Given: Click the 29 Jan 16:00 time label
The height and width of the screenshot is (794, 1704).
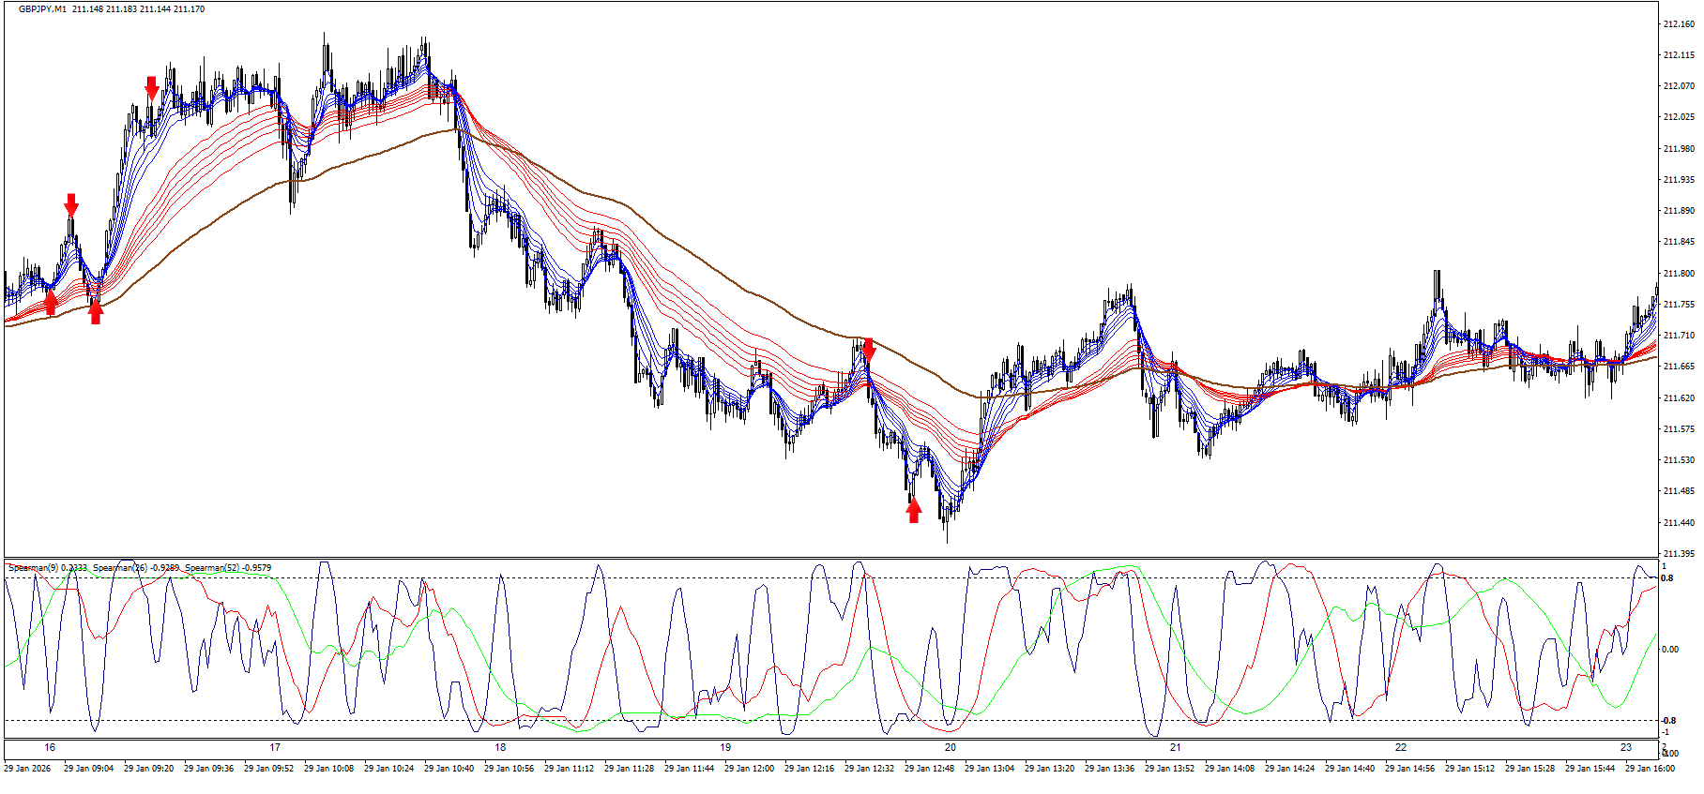Looking at the screenshot, I should click(1650, 769).
